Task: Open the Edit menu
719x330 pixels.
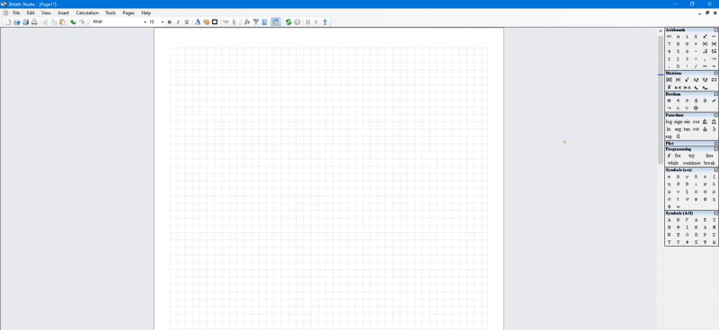Action: 31,13
